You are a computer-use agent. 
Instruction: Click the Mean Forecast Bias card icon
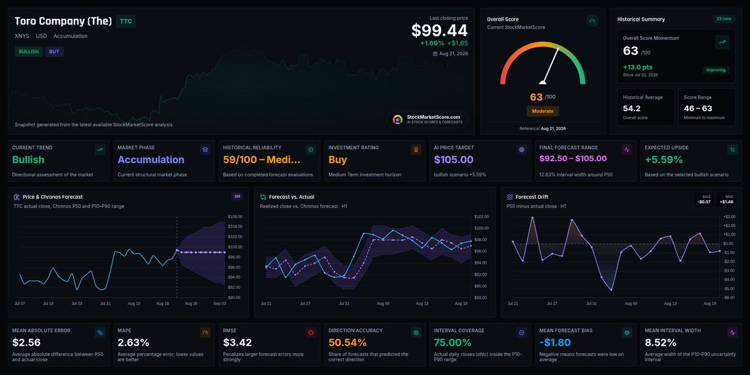(x=627, y=332)
